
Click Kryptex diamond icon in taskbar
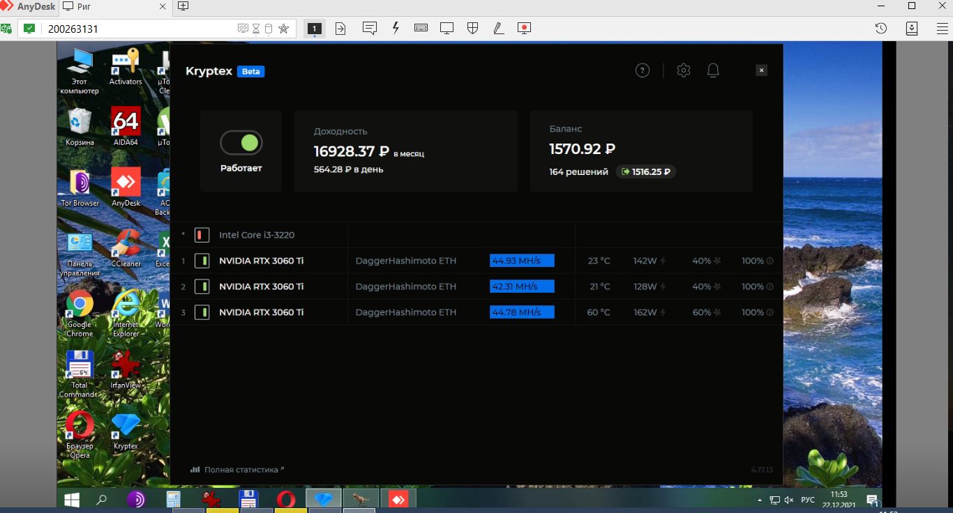pyautogui.click(x=324, y=499)
